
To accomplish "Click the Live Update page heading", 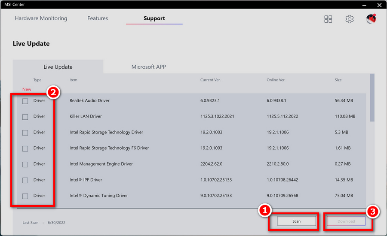I will [31, 44].
